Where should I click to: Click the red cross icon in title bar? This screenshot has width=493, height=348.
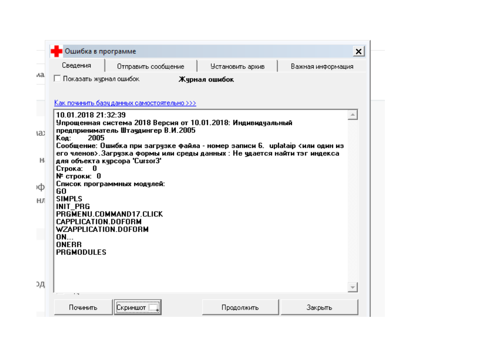pyautogui.click(x=57, y=51)
